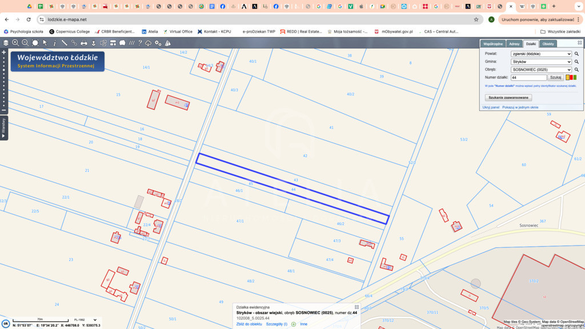Expand the Warstwy layers side panel
This screenshot has width=585, height=329.
(3, 128)
